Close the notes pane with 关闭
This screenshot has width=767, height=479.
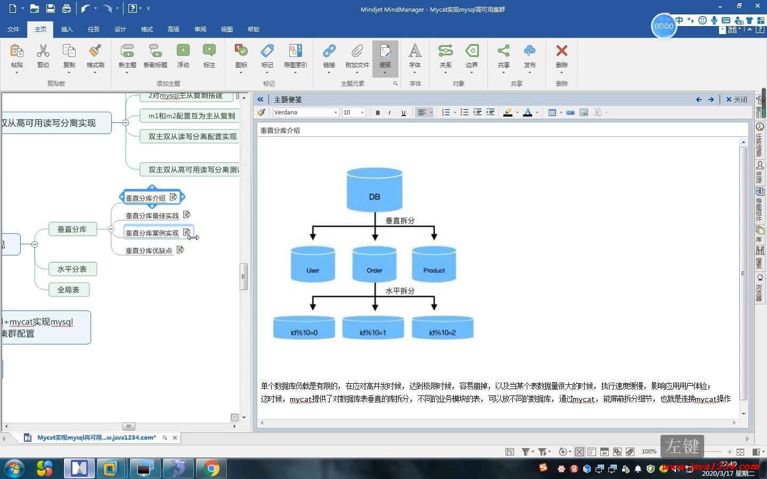[737, 100]
